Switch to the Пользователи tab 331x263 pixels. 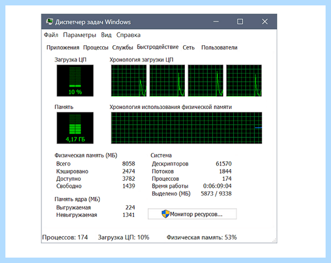(x=220, y=47)
